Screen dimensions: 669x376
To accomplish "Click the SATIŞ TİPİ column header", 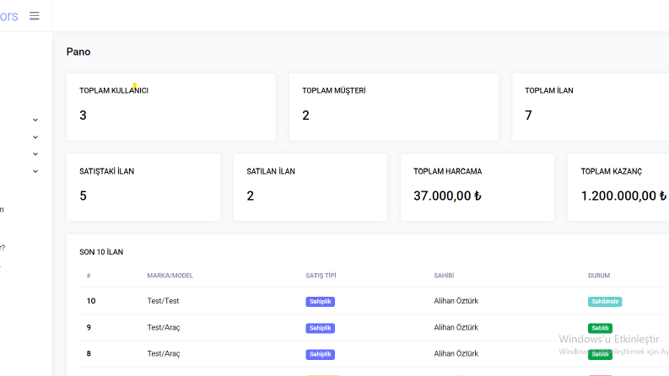I will (321, 276).
